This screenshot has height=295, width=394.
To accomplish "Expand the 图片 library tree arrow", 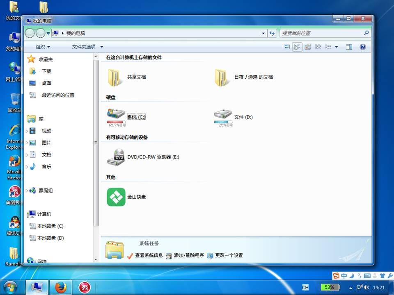I will [27, 143].
